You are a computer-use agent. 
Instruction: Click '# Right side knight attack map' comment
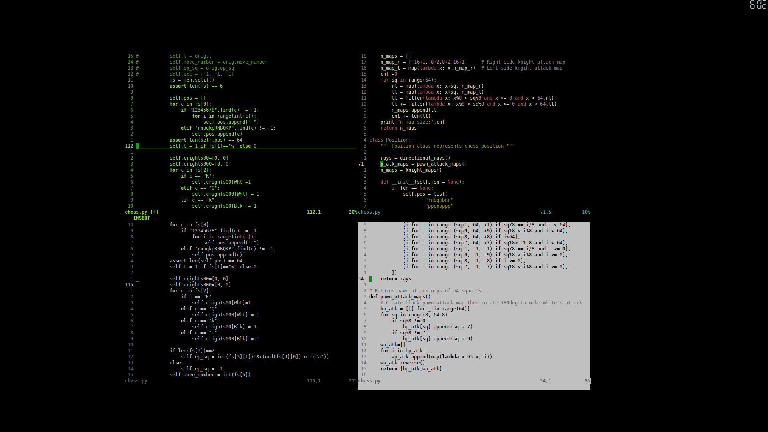click(523, 62)
